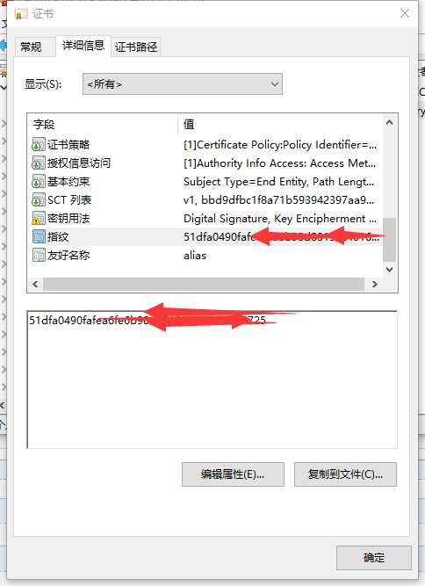Click inside the fingerprint value text box
This screenshot has height=586, width=425.
click(x=212, y=380)
